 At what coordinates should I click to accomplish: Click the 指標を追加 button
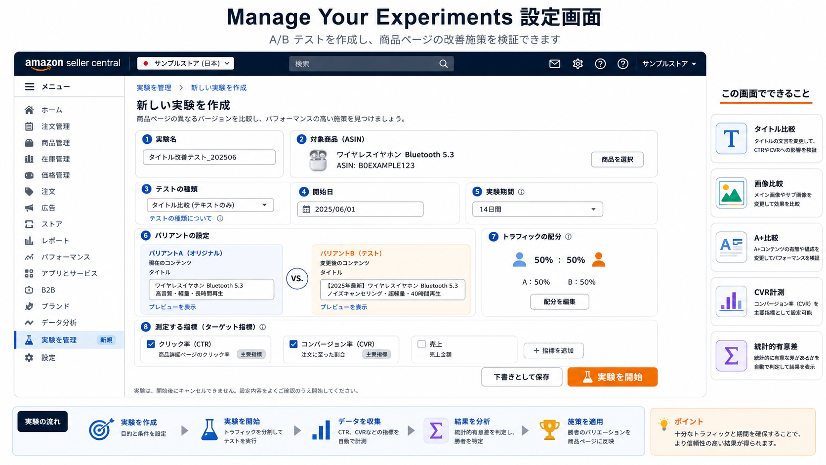click(x=553, y=351)
